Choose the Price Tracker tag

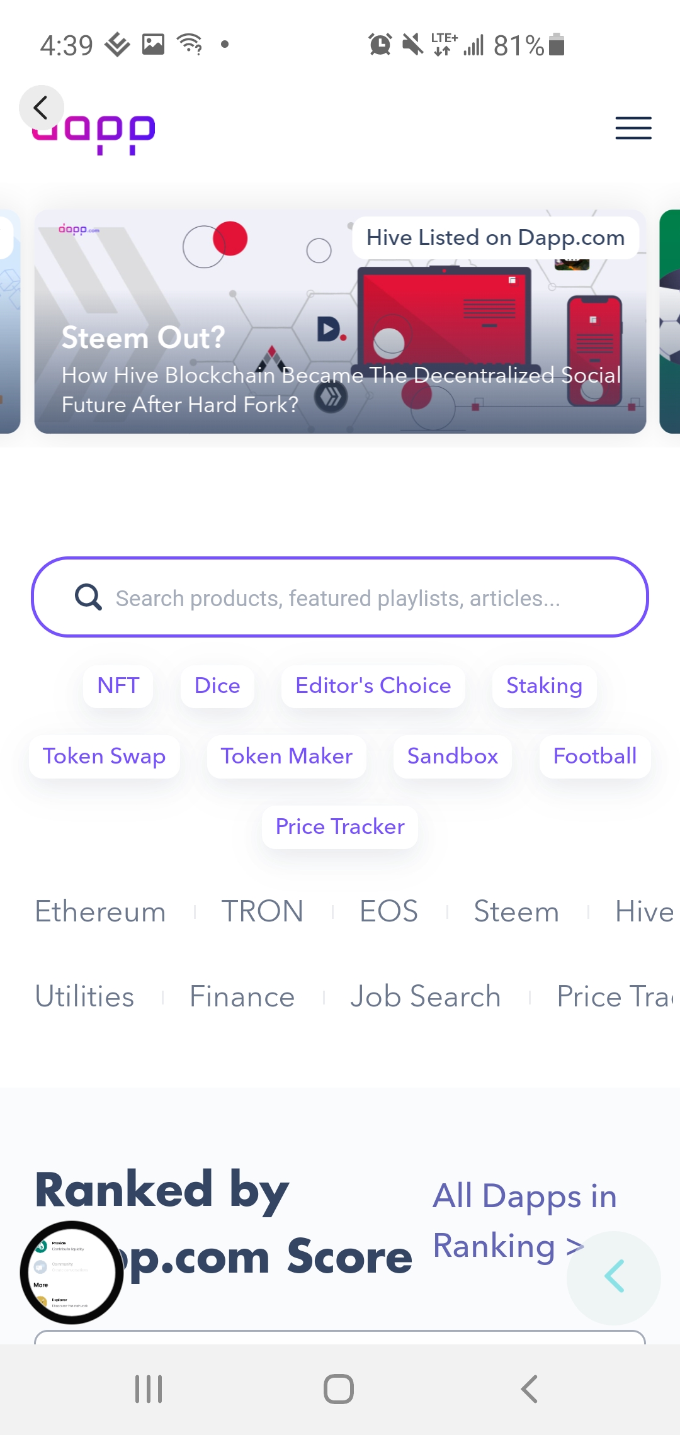point(340,827)
